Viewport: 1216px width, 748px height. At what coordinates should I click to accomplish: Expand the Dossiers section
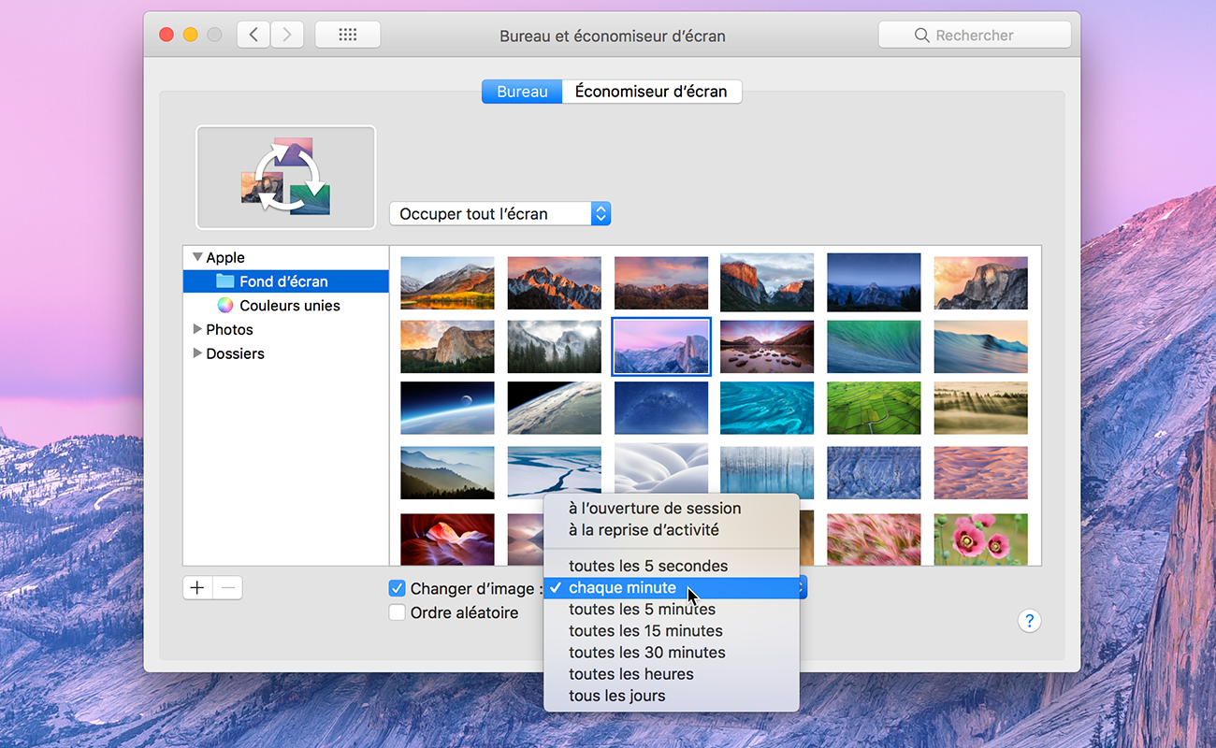(197, 353)
